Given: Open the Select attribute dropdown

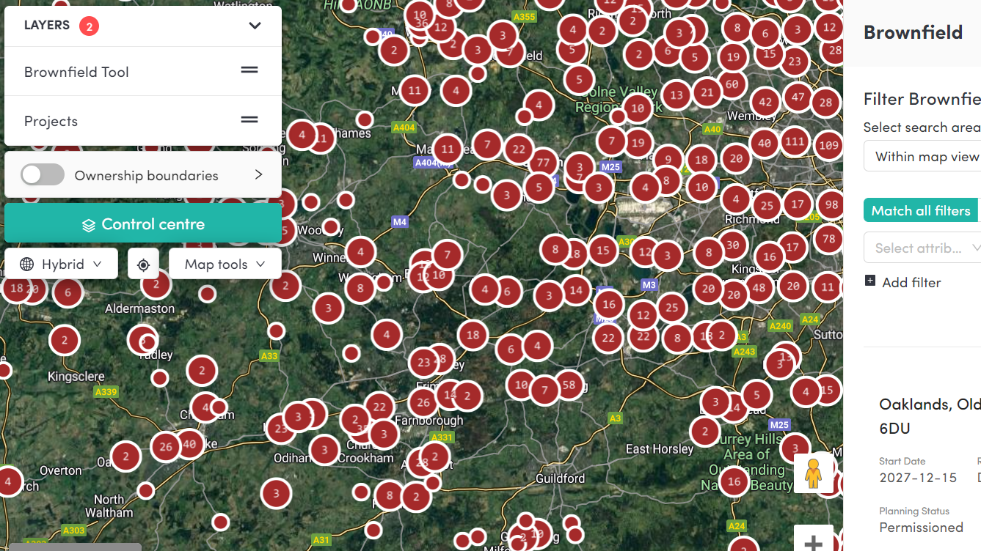Looking at the screenshot, I should pyautogui.click(x=922, y=248).
